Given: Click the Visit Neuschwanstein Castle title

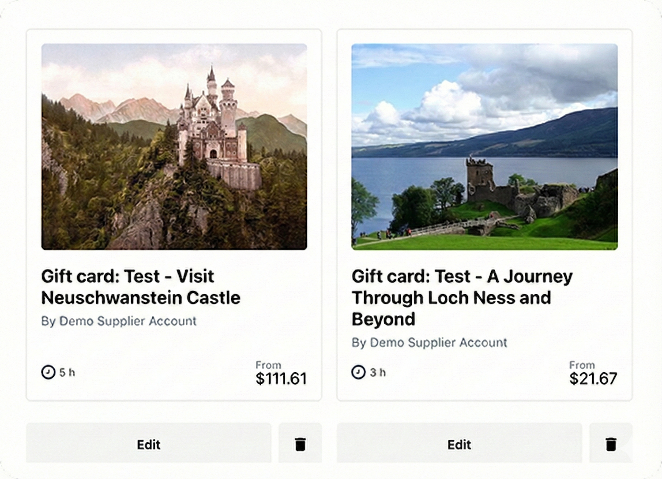Looking at the screenshot, I should click(x=140, y=287).
